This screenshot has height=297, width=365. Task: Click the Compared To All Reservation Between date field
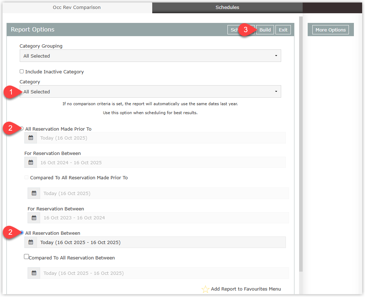point(164,273)
